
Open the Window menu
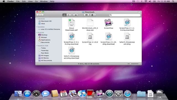(44, 1)
